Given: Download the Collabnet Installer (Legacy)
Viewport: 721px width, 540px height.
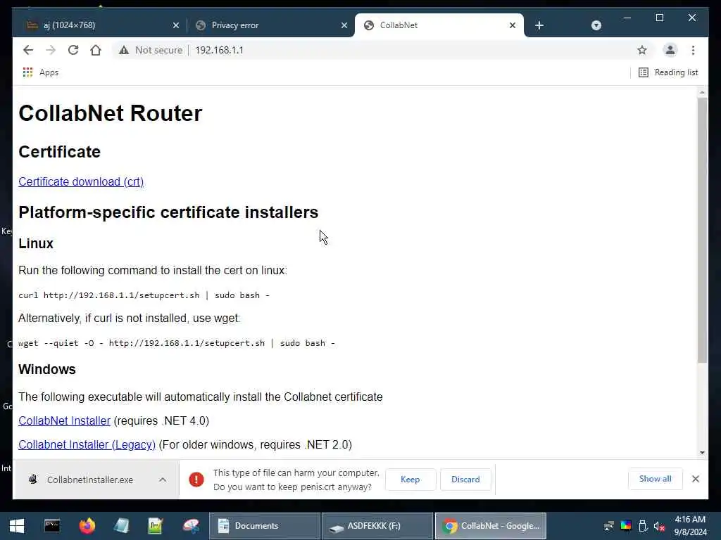Looking at the screenshot, I should pyautogui.click(x=87, y=444).
